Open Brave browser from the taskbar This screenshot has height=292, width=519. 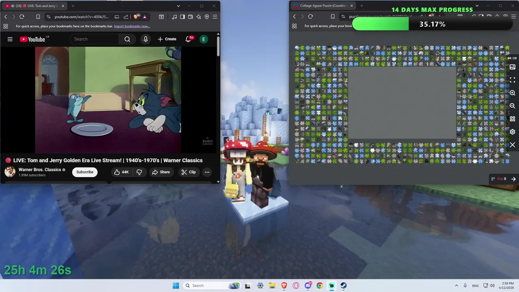284,286
